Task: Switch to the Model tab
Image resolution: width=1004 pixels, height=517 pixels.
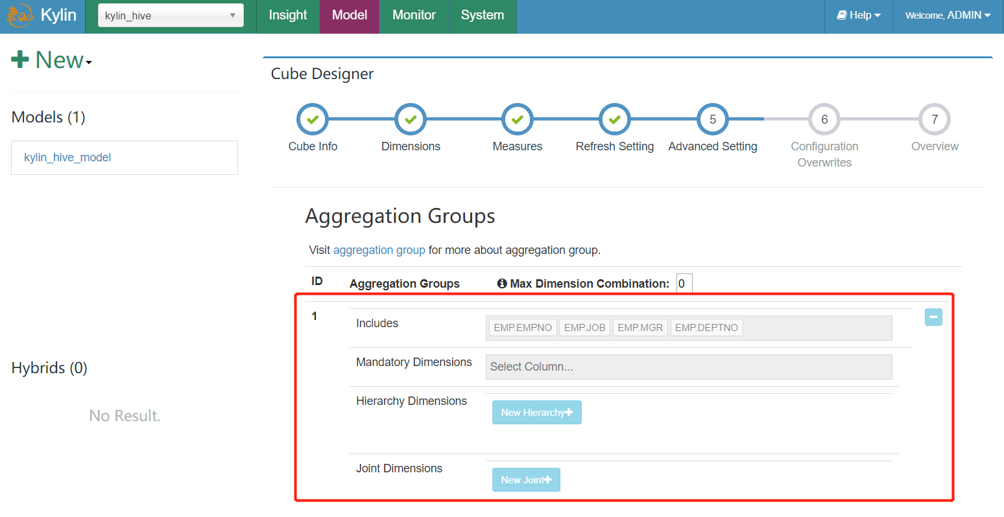Action: click(x=350, y=16)
